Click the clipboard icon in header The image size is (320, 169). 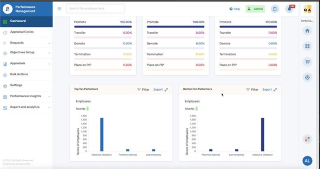click(x=275, y=9)
